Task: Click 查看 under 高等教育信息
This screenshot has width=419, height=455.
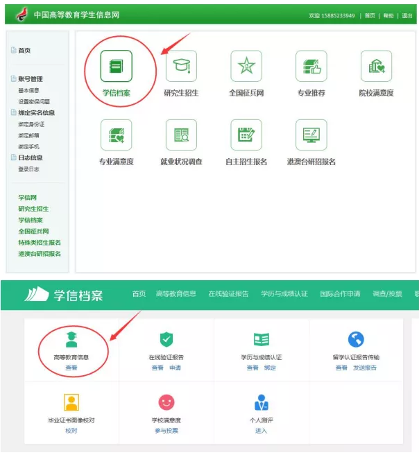Action: pyautogui.click(x=71, y=368)
